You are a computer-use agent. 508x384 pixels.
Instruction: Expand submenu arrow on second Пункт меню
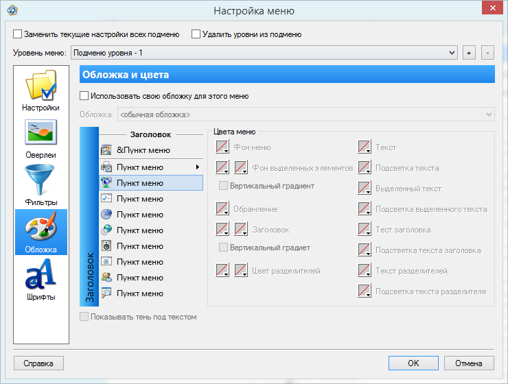(x=198, y=167)
